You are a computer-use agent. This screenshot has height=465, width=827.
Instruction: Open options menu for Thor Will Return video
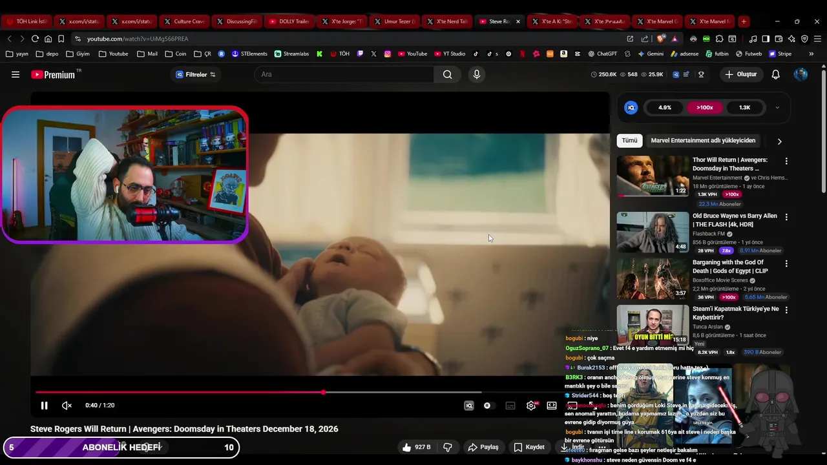786,161
